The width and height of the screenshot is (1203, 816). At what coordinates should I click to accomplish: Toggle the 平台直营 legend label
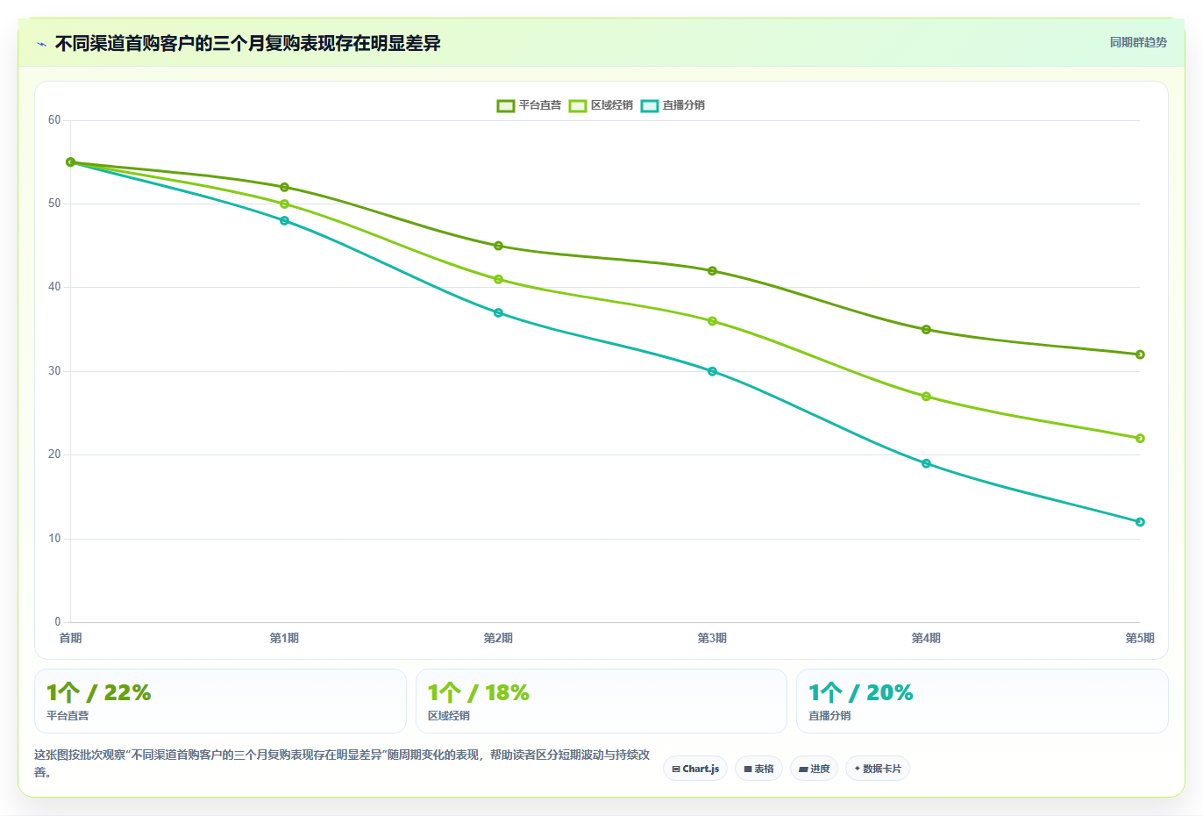(540, 105)
